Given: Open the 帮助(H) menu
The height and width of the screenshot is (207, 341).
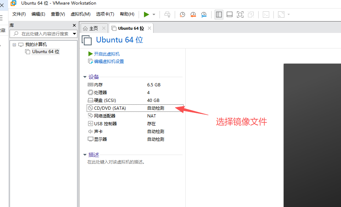Looking at the screenshot, I should 127,14.
